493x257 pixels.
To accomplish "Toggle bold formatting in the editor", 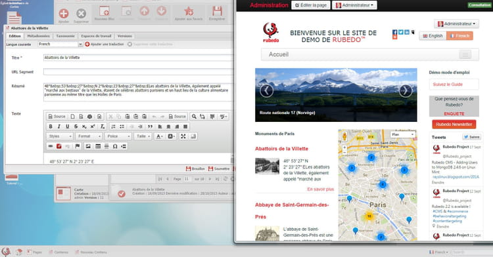I will point(51,127).
